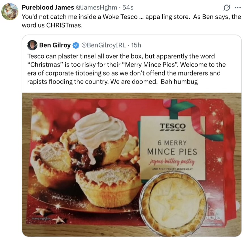The height and width of the screenshot is (240, 244).
Task: Click the star-topped mince pie in foil
Action: (x=173, y=200)
